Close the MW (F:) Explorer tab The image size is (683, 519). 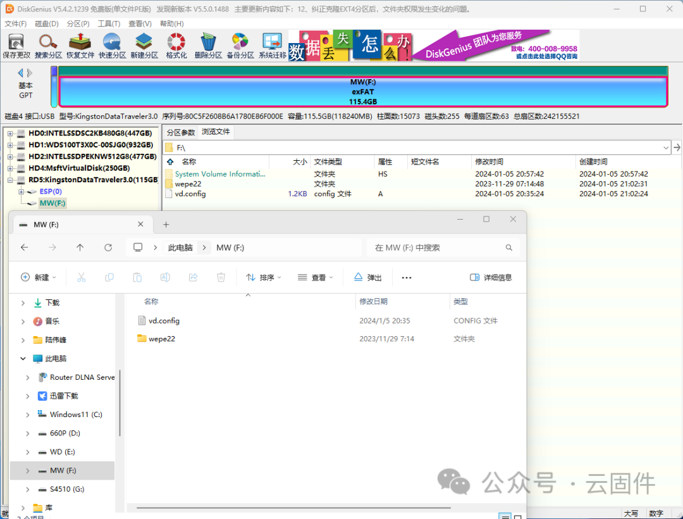click(x=140, y=224)
